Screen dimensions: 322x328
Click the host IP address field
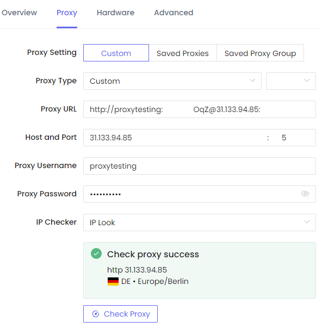pyautogui.click(x=174, y=138)
